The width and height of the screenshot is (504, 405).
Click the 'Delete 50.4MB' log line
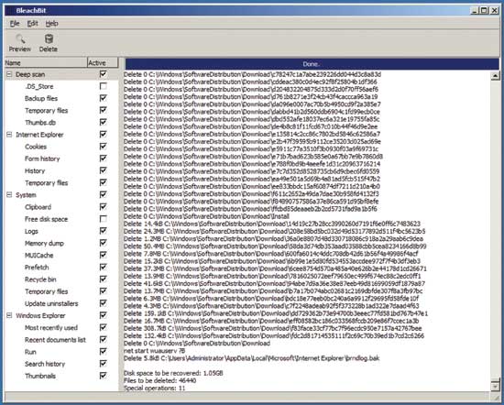click(x=275, y=246)
